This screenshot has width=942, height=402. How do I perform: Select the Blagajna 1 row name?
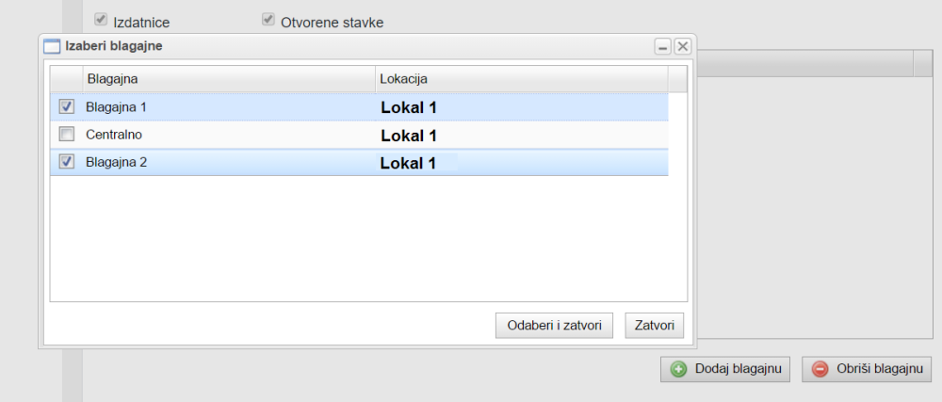(x=116, y=107)
